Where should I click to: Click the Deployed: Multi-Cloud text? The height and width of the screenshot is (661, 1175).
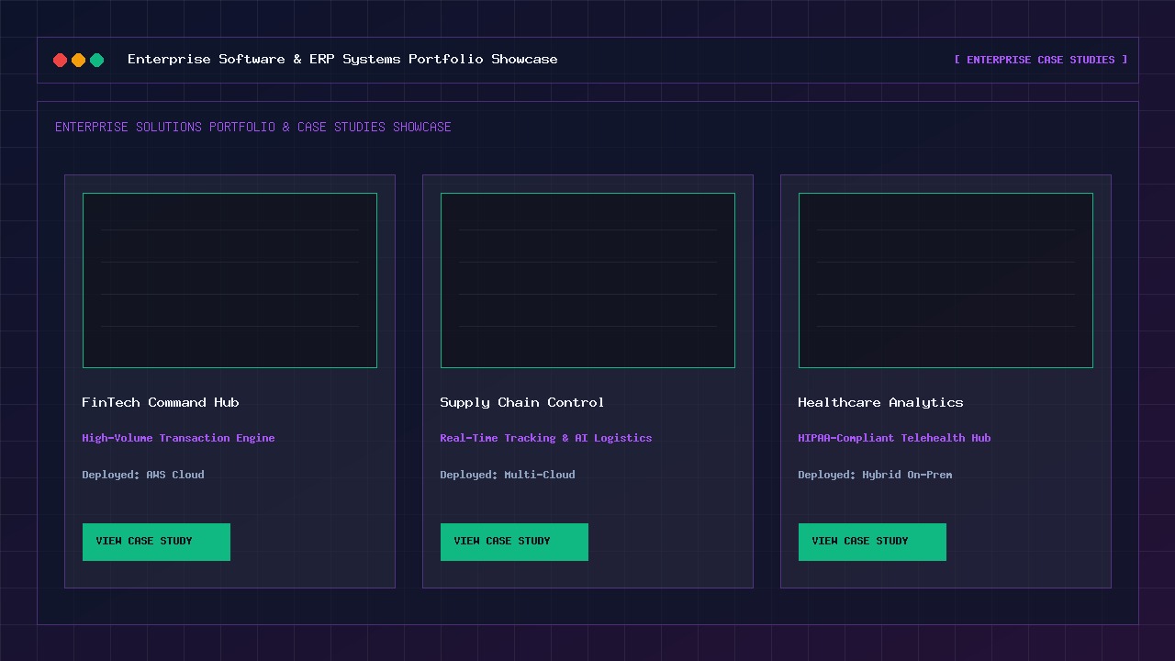[508, 475]
